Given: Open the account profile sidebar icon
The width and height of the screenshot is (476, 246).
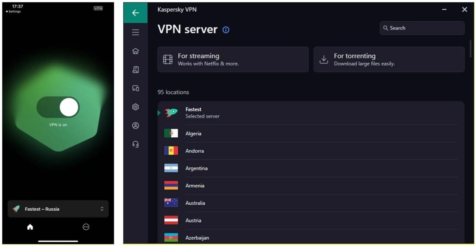Looking at the screenshot, I should click(135, 126).
